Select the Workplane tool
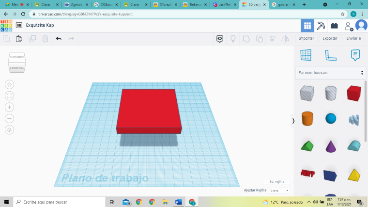The width and height of the screenshot is (368, 207). point(306,55)
